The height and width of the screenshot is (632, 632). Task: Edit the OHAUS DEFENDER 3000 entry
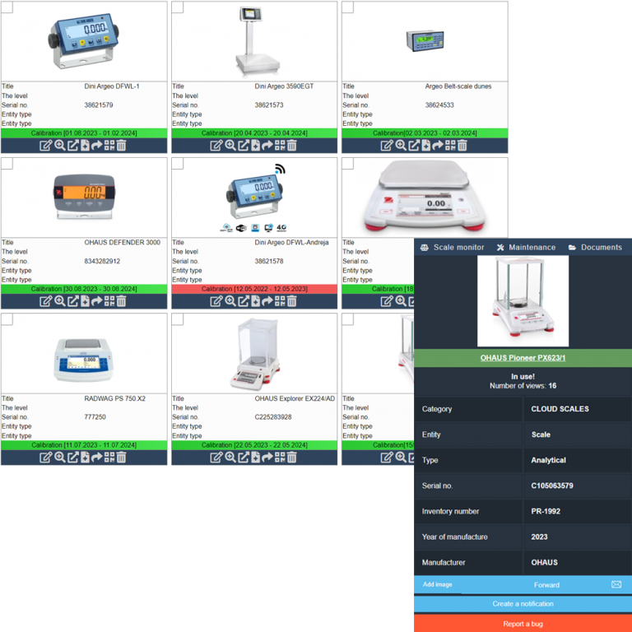pos(45,301)
